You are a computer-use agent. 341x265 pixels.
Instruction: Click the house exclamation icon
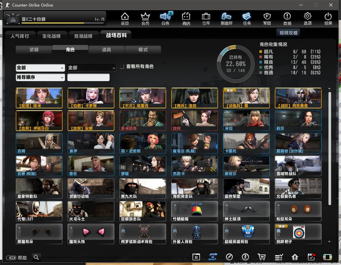[x=295, y=257]
